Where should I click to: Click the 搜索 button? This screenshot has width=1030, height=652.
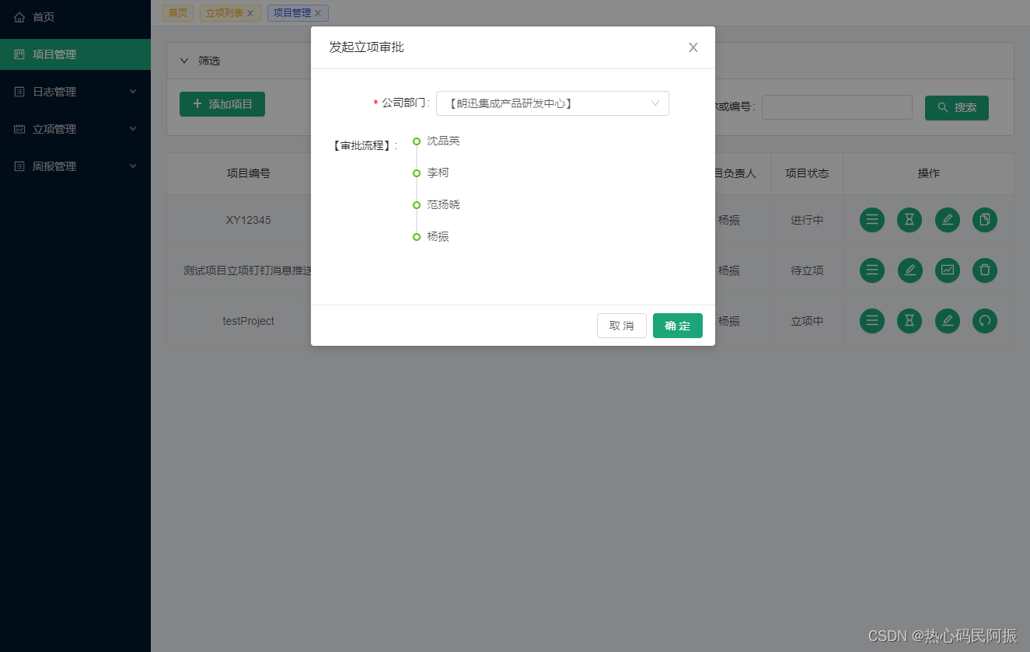tap(957, 108)
